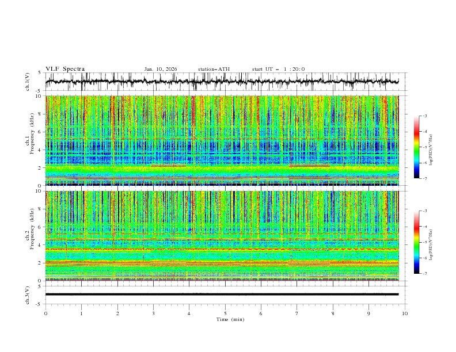Select the 5 minute tick on time axis
456x352 pixels.
[225, 313]
